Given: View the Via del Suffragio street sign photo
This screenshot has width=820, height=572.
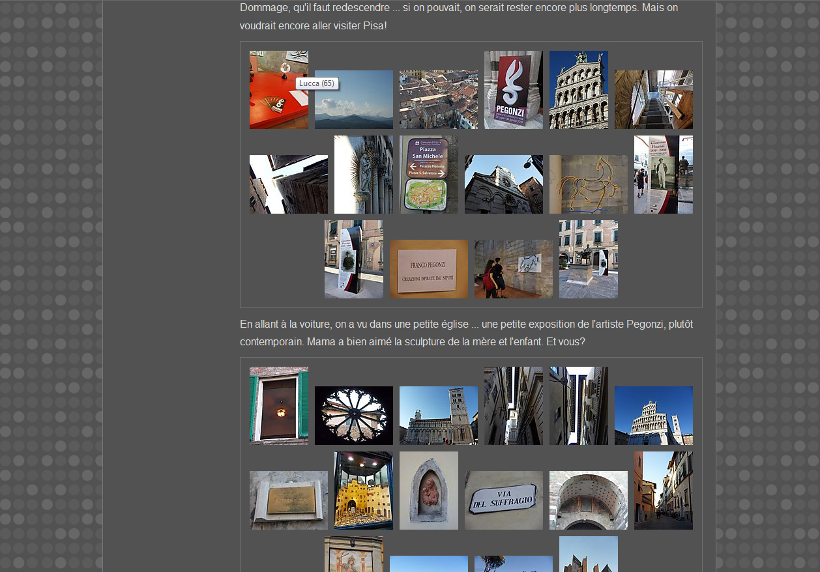Looking at the screenshot, I should 503,500.
